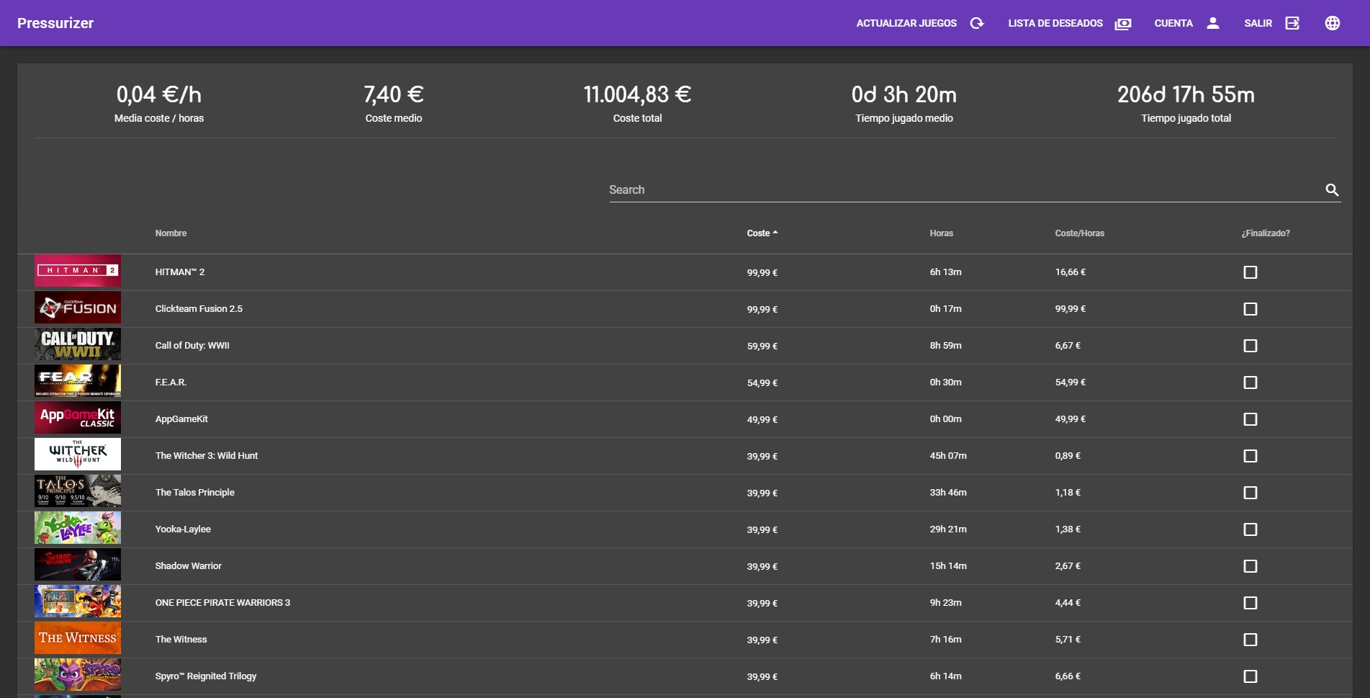
Task: Click the Spyro Reignited Trilogy thumbnail
Action: 78,675
